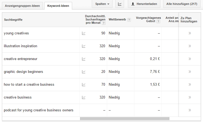Click Zu Plan hinzufügen column header
The image size is (203, 122).
tap(189, 20)
